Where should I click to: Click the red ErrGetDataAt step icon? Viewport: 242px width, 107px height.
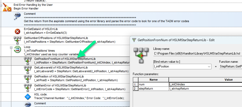tap(17, 31)
